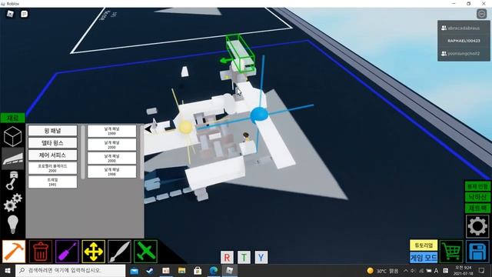Open the Windows notification center icon

[482, 270]
